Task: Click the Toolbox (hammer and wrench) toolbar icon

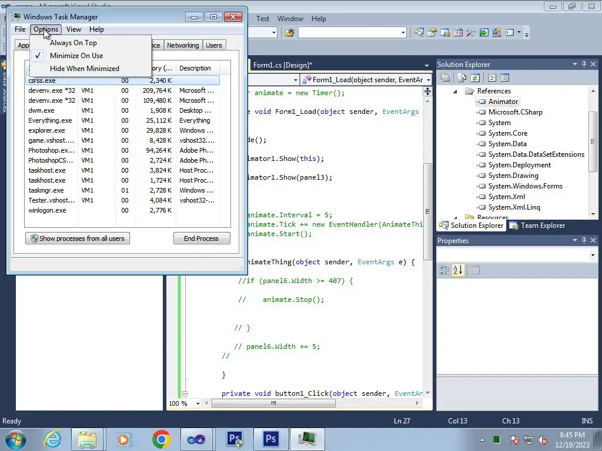Action: coord(471,33)
